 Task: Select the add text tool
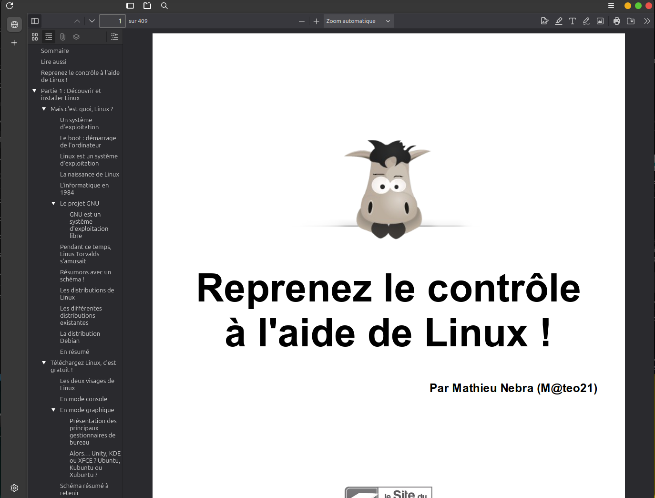click(573, 21)
